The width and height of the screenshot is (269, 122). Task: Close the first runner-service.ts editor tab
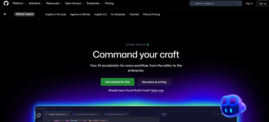[68, 114]
